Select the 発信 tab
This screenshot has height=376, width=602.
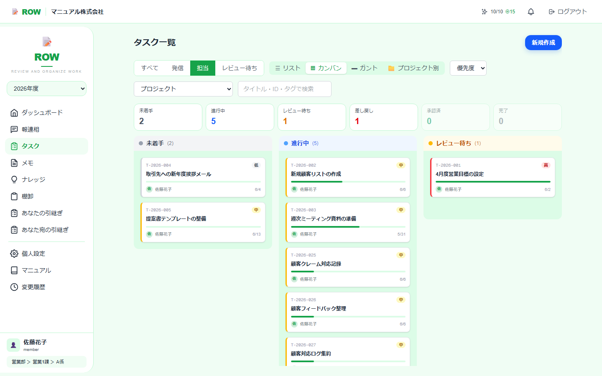point(178,68)
